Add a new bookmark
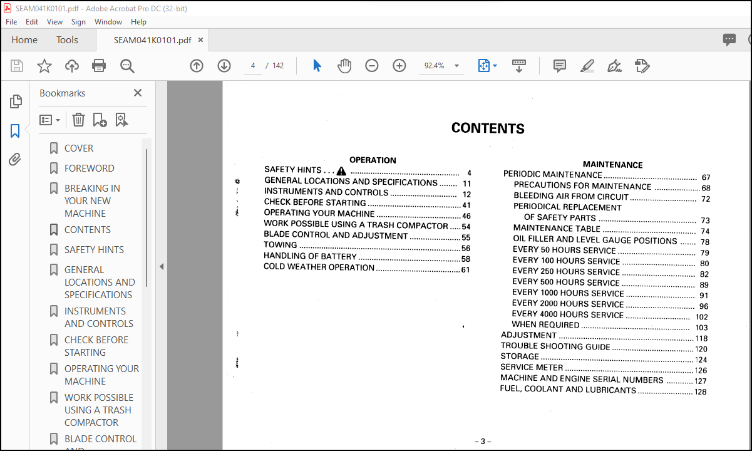Screen dimensions: 752x451 [x=100, y=120]
